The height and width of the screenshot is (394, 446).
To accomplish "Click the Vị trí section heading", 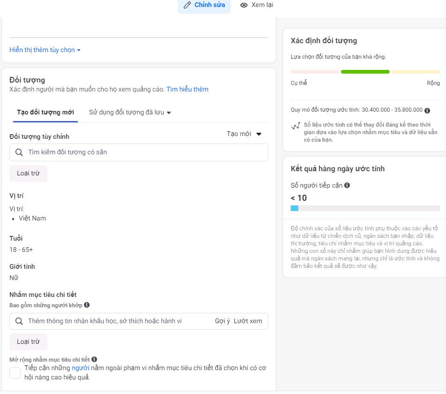I will click(x=16, y=196).
